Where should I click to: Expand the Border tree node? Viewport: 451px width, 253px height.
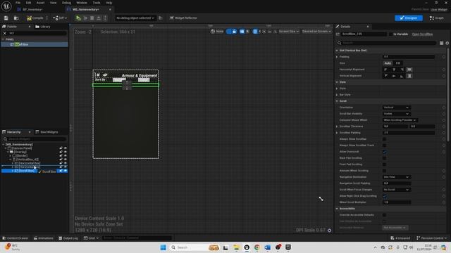11,156
